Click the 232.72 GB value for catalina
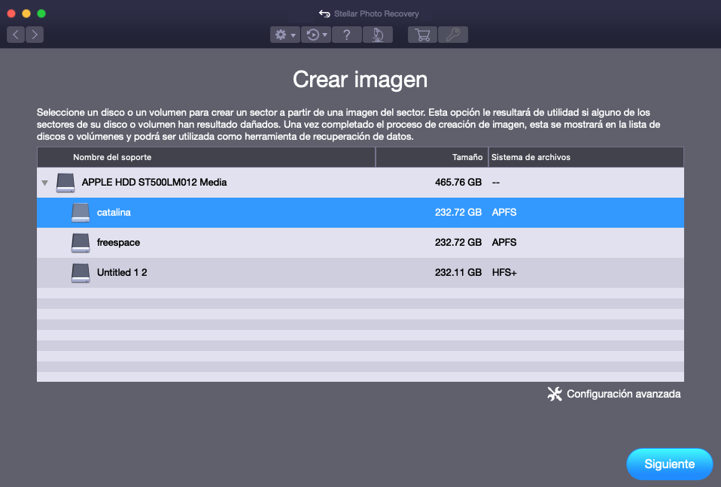 (458, 213)
